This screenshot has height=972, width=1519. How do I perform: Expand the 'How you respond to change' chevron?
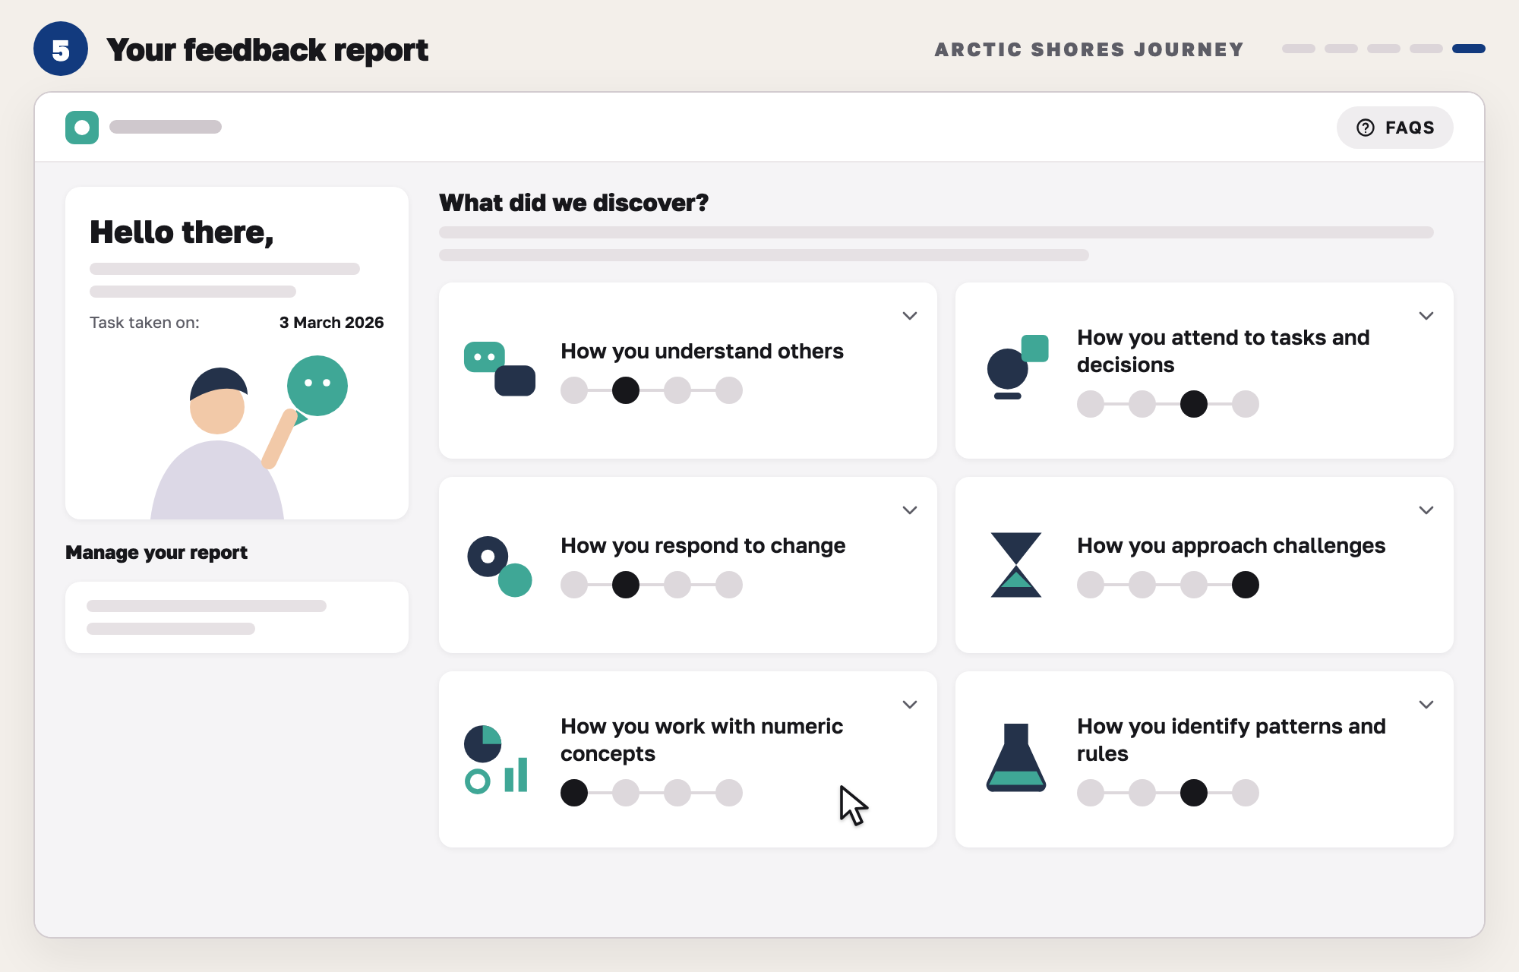click(910, 510)
